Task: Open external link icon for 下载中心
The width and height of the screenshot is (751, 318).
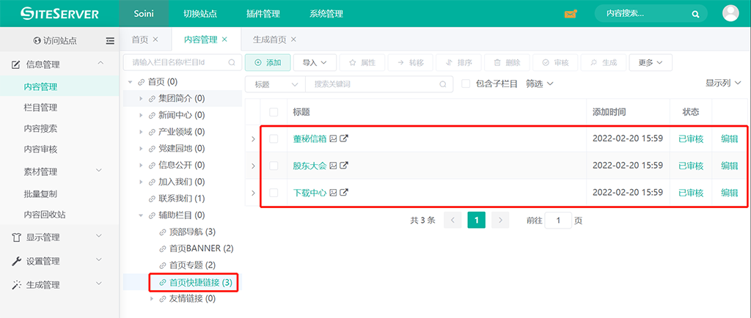Action: [x=344, y=193]
